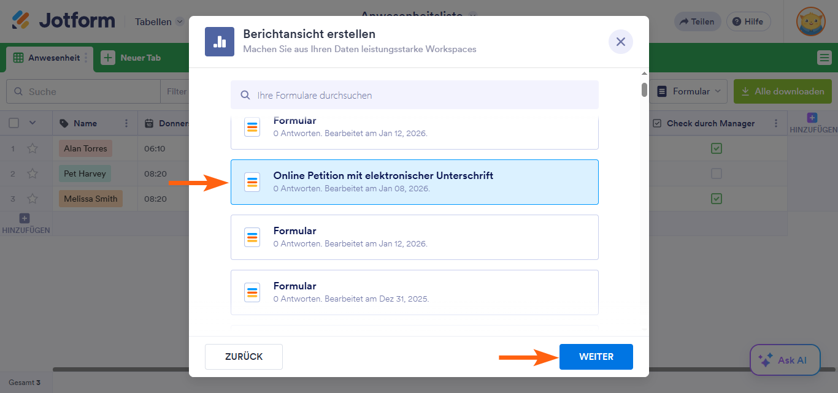Screen dimensions: 838x393
Task: Open the Tabellen dropdown
Action: [x=158, y=21]
